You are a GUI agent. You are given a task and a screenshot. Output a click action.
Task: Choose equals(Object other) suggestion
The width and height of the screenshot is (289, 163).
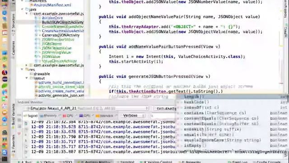click(232, 135)
